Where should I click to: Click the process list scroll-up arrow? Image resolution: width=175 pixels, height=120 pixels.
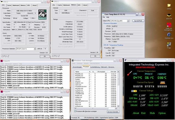point(118,71)
